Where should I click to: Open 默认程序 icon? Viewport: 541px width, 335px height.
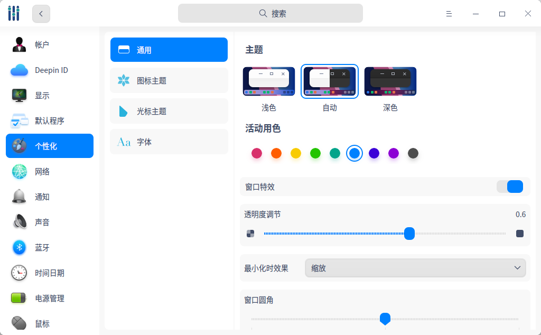tap(19, 121)
